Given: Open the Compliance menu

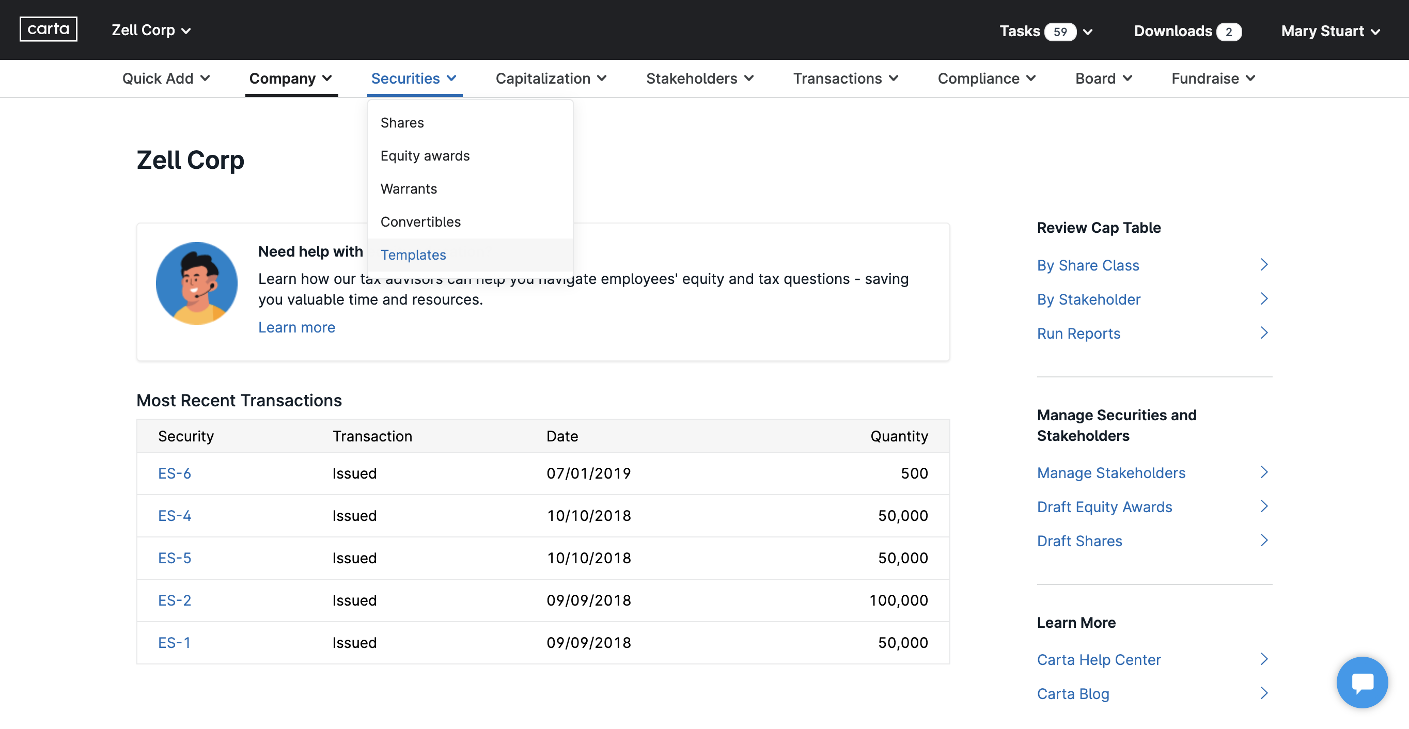Looking at the screenshot, I should coord(988,78).
